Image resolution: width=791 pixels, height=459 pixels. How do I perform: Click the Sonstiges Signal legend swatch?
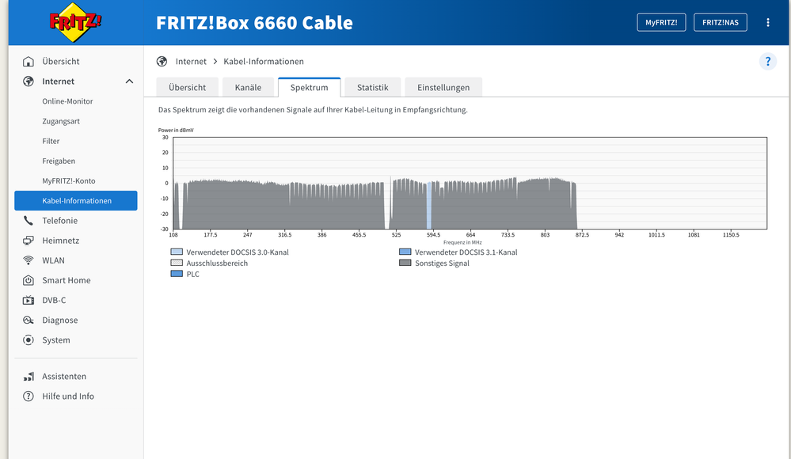click(x=405, y=263)
